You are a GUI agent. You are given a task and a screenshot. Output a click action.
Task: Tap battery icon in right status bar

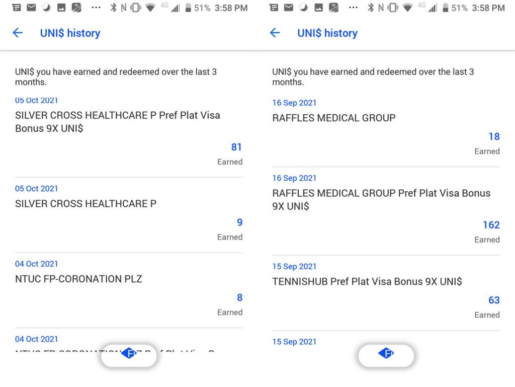click(446, 8)
